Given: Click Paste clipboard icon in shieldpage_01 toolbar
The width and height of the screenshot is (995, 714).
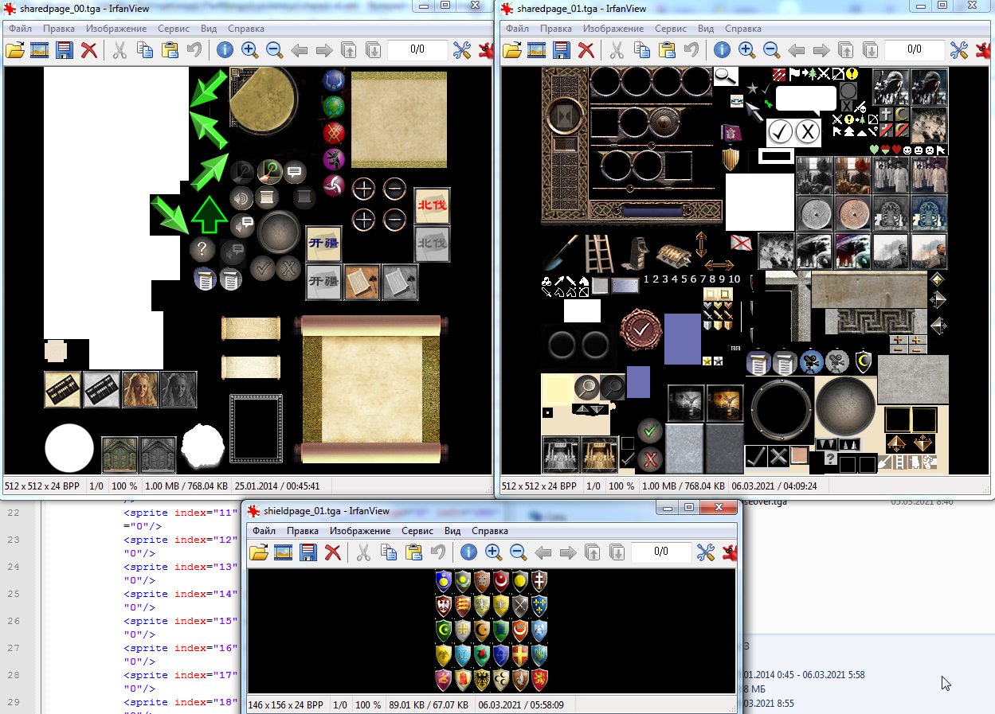Looking at the screenshot, I should (413, 552).
